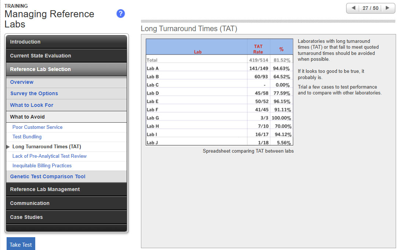Open Survey the Options topic
Image resolution: width=399 pixels, height=250 pixels.
[x=34, y=93]
